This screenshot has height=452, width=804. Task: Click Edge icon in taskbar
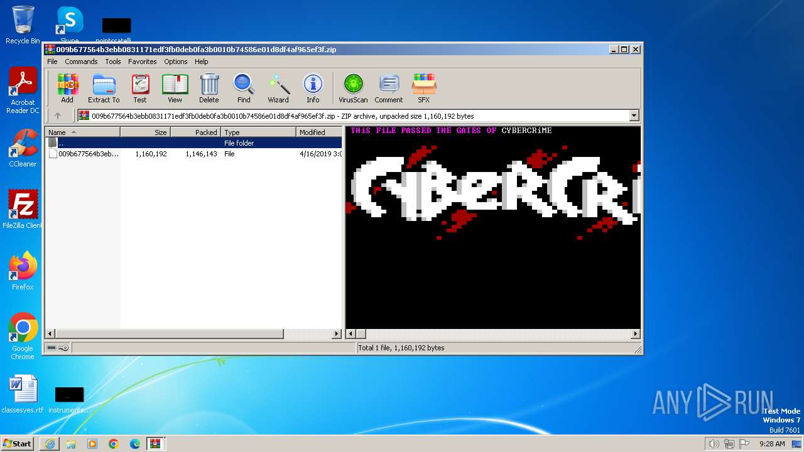tap(135, 444)
